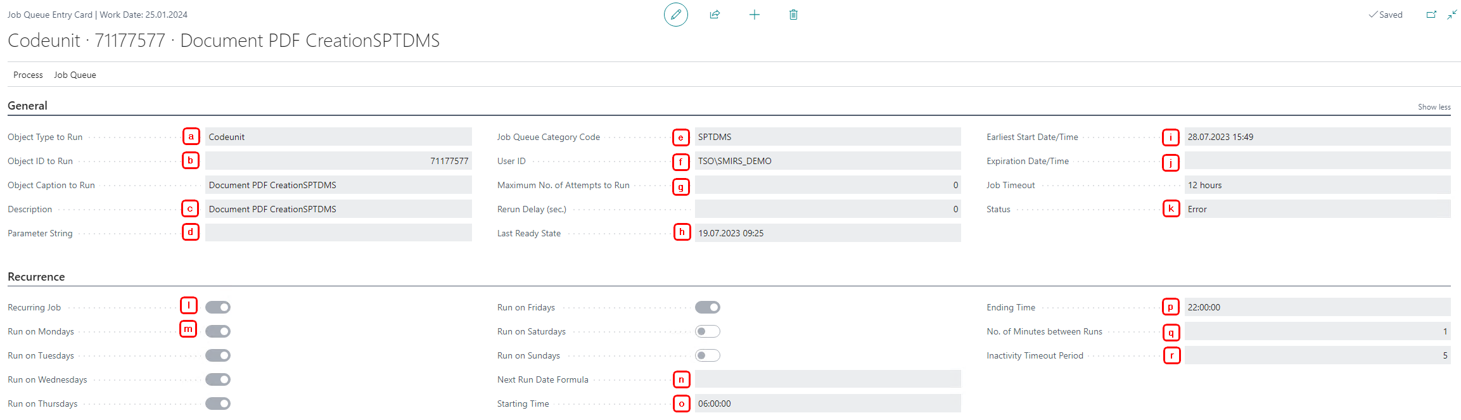Enable Run on Saturdays switch
Viewport: 1461px width, 420px height.
point(708,331)
